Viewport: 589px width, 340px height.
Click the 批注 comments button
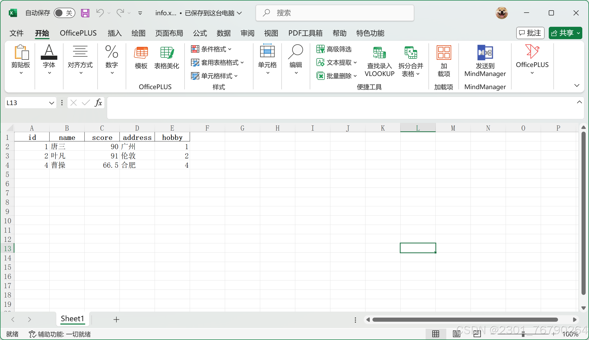[x=530, y=33]
